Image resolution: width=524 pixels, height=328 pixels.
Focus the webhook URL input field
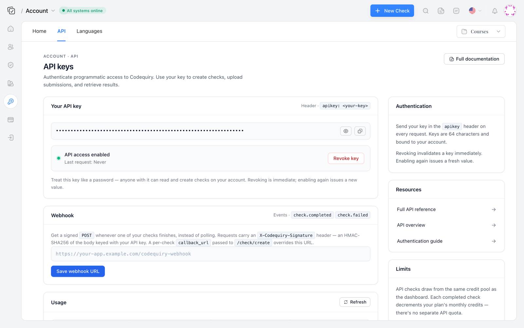pos(211,254)
